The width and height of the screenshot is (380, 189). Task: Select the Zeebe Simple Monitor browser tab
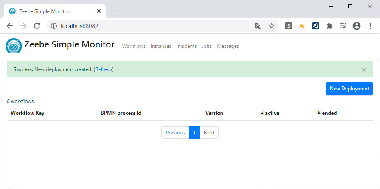[x=55, y=11]
